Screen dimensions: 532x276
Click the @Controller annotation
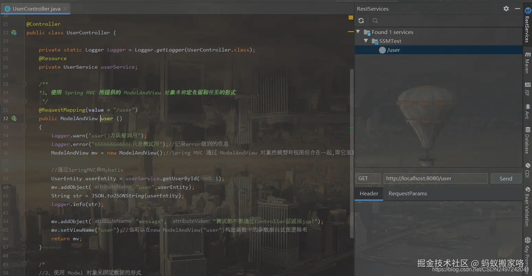[x=43, y=24]
